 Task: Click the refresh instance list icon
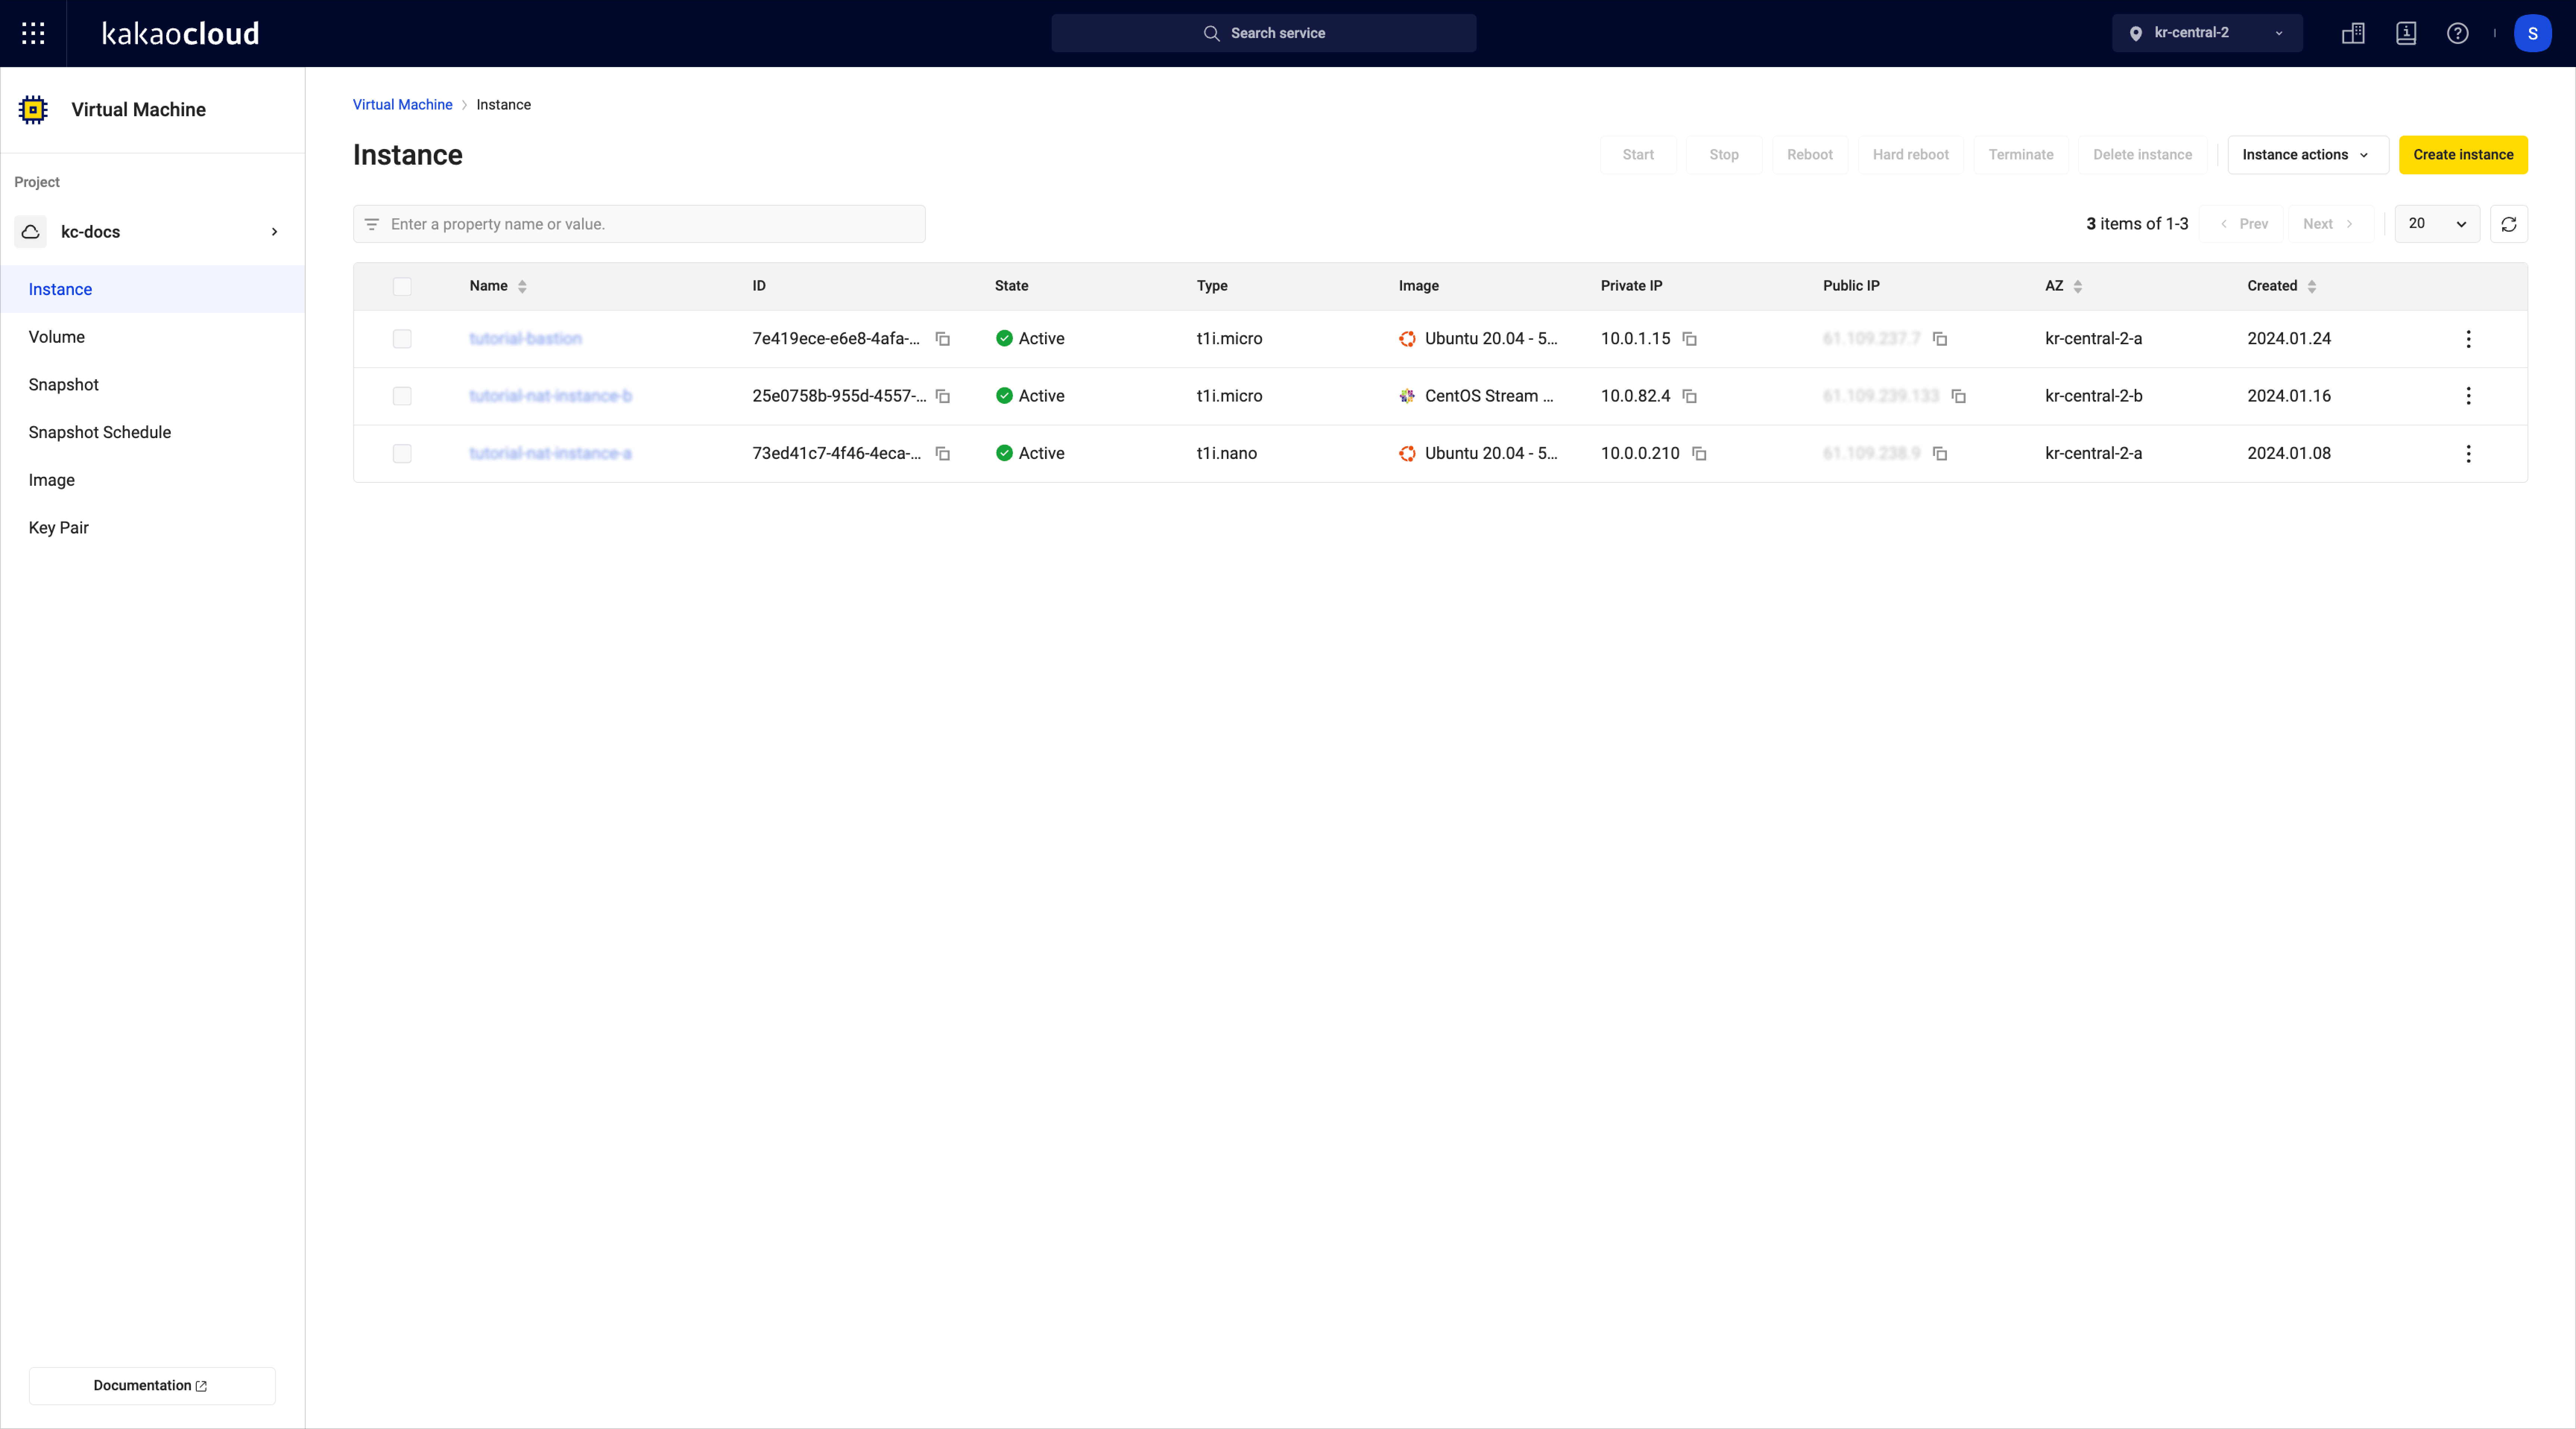click(2508, 224)
